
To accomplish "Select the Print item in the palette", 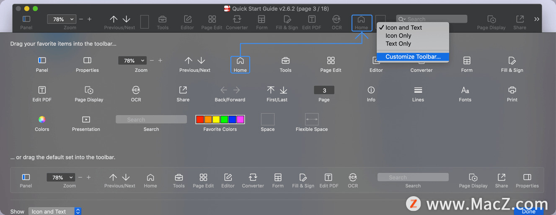I will (x=512, y=94).
